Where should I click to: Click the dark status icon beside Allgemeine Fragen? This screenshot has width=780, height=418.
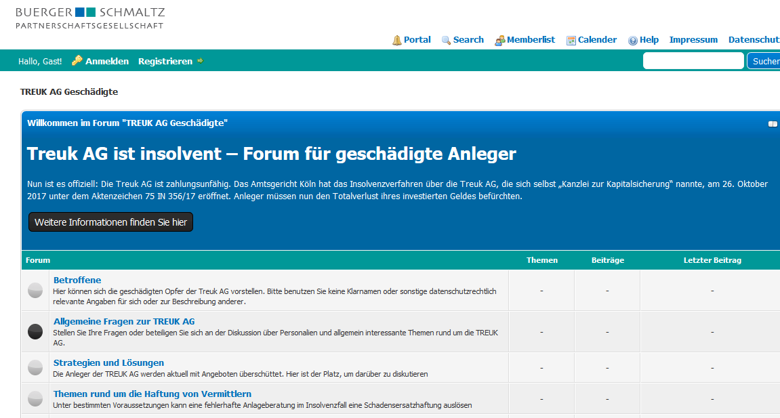point(35,331)
